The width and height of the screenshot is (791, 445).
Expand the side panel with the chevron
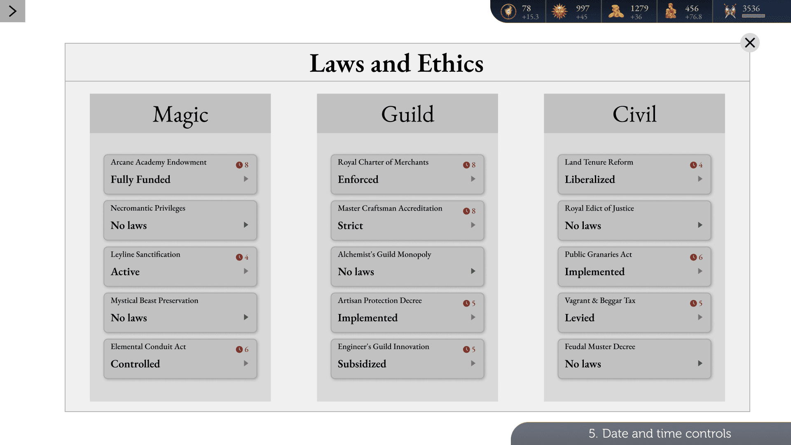[x=12, y=11]
